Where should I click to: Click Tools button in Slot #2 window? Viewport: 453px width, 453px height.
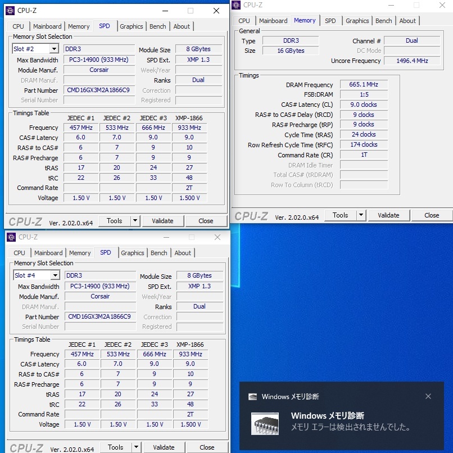point(115,221)
